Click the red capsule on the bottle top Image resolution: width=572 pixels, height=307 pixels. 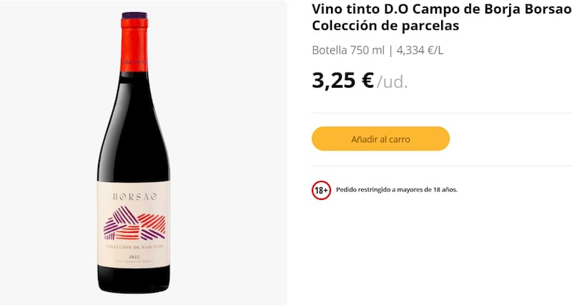point(134,29)
